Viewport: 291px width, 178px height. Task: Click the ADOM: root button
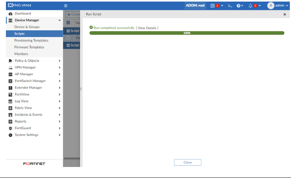(195, 6)
